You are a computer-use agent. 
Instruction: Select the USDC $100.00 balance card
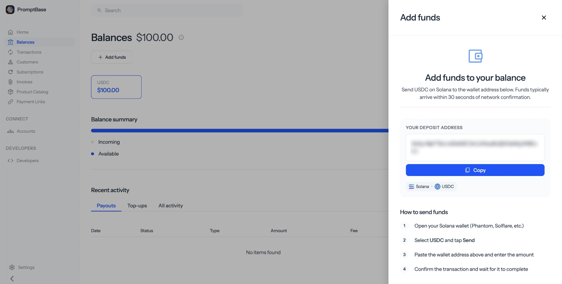(x=116, y=87)
